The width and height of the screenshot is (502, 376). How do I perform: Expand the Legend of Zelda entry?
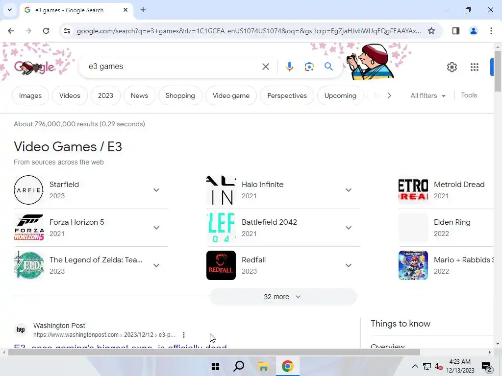pyautogui.click(x=156, y=265)
